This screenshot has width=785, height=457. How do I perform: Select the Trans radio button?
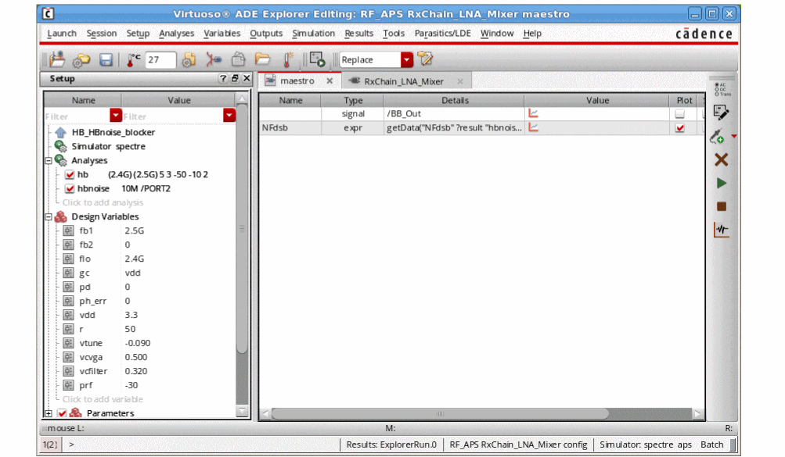717,94
